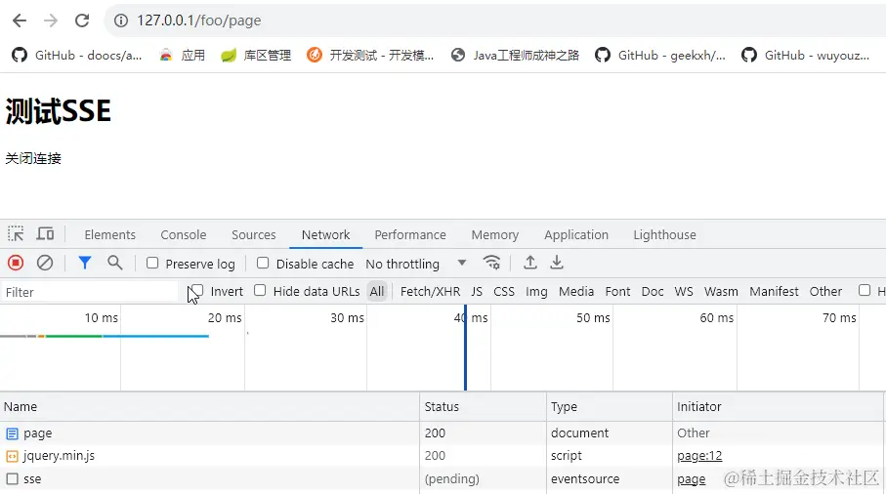The image size is (886, 494).
Task: Filter requests by Manifest
Action: tap(774, 291)
